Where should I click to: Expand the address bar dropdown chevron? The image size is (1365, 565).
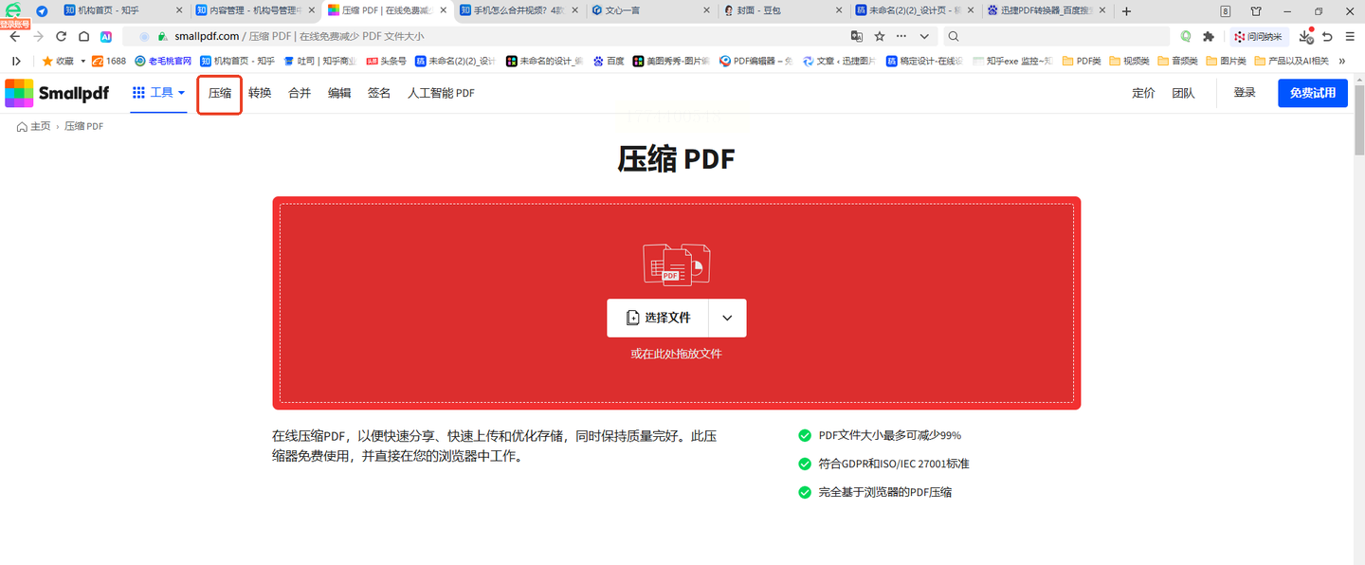pos(924,36)
